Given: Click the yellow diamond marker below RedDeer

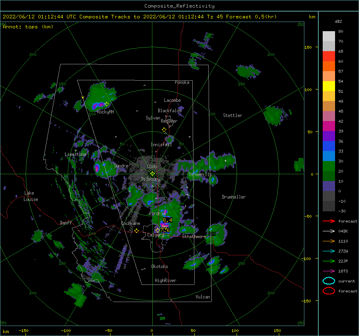Looking at the screenshot, I should click(164, 130).
